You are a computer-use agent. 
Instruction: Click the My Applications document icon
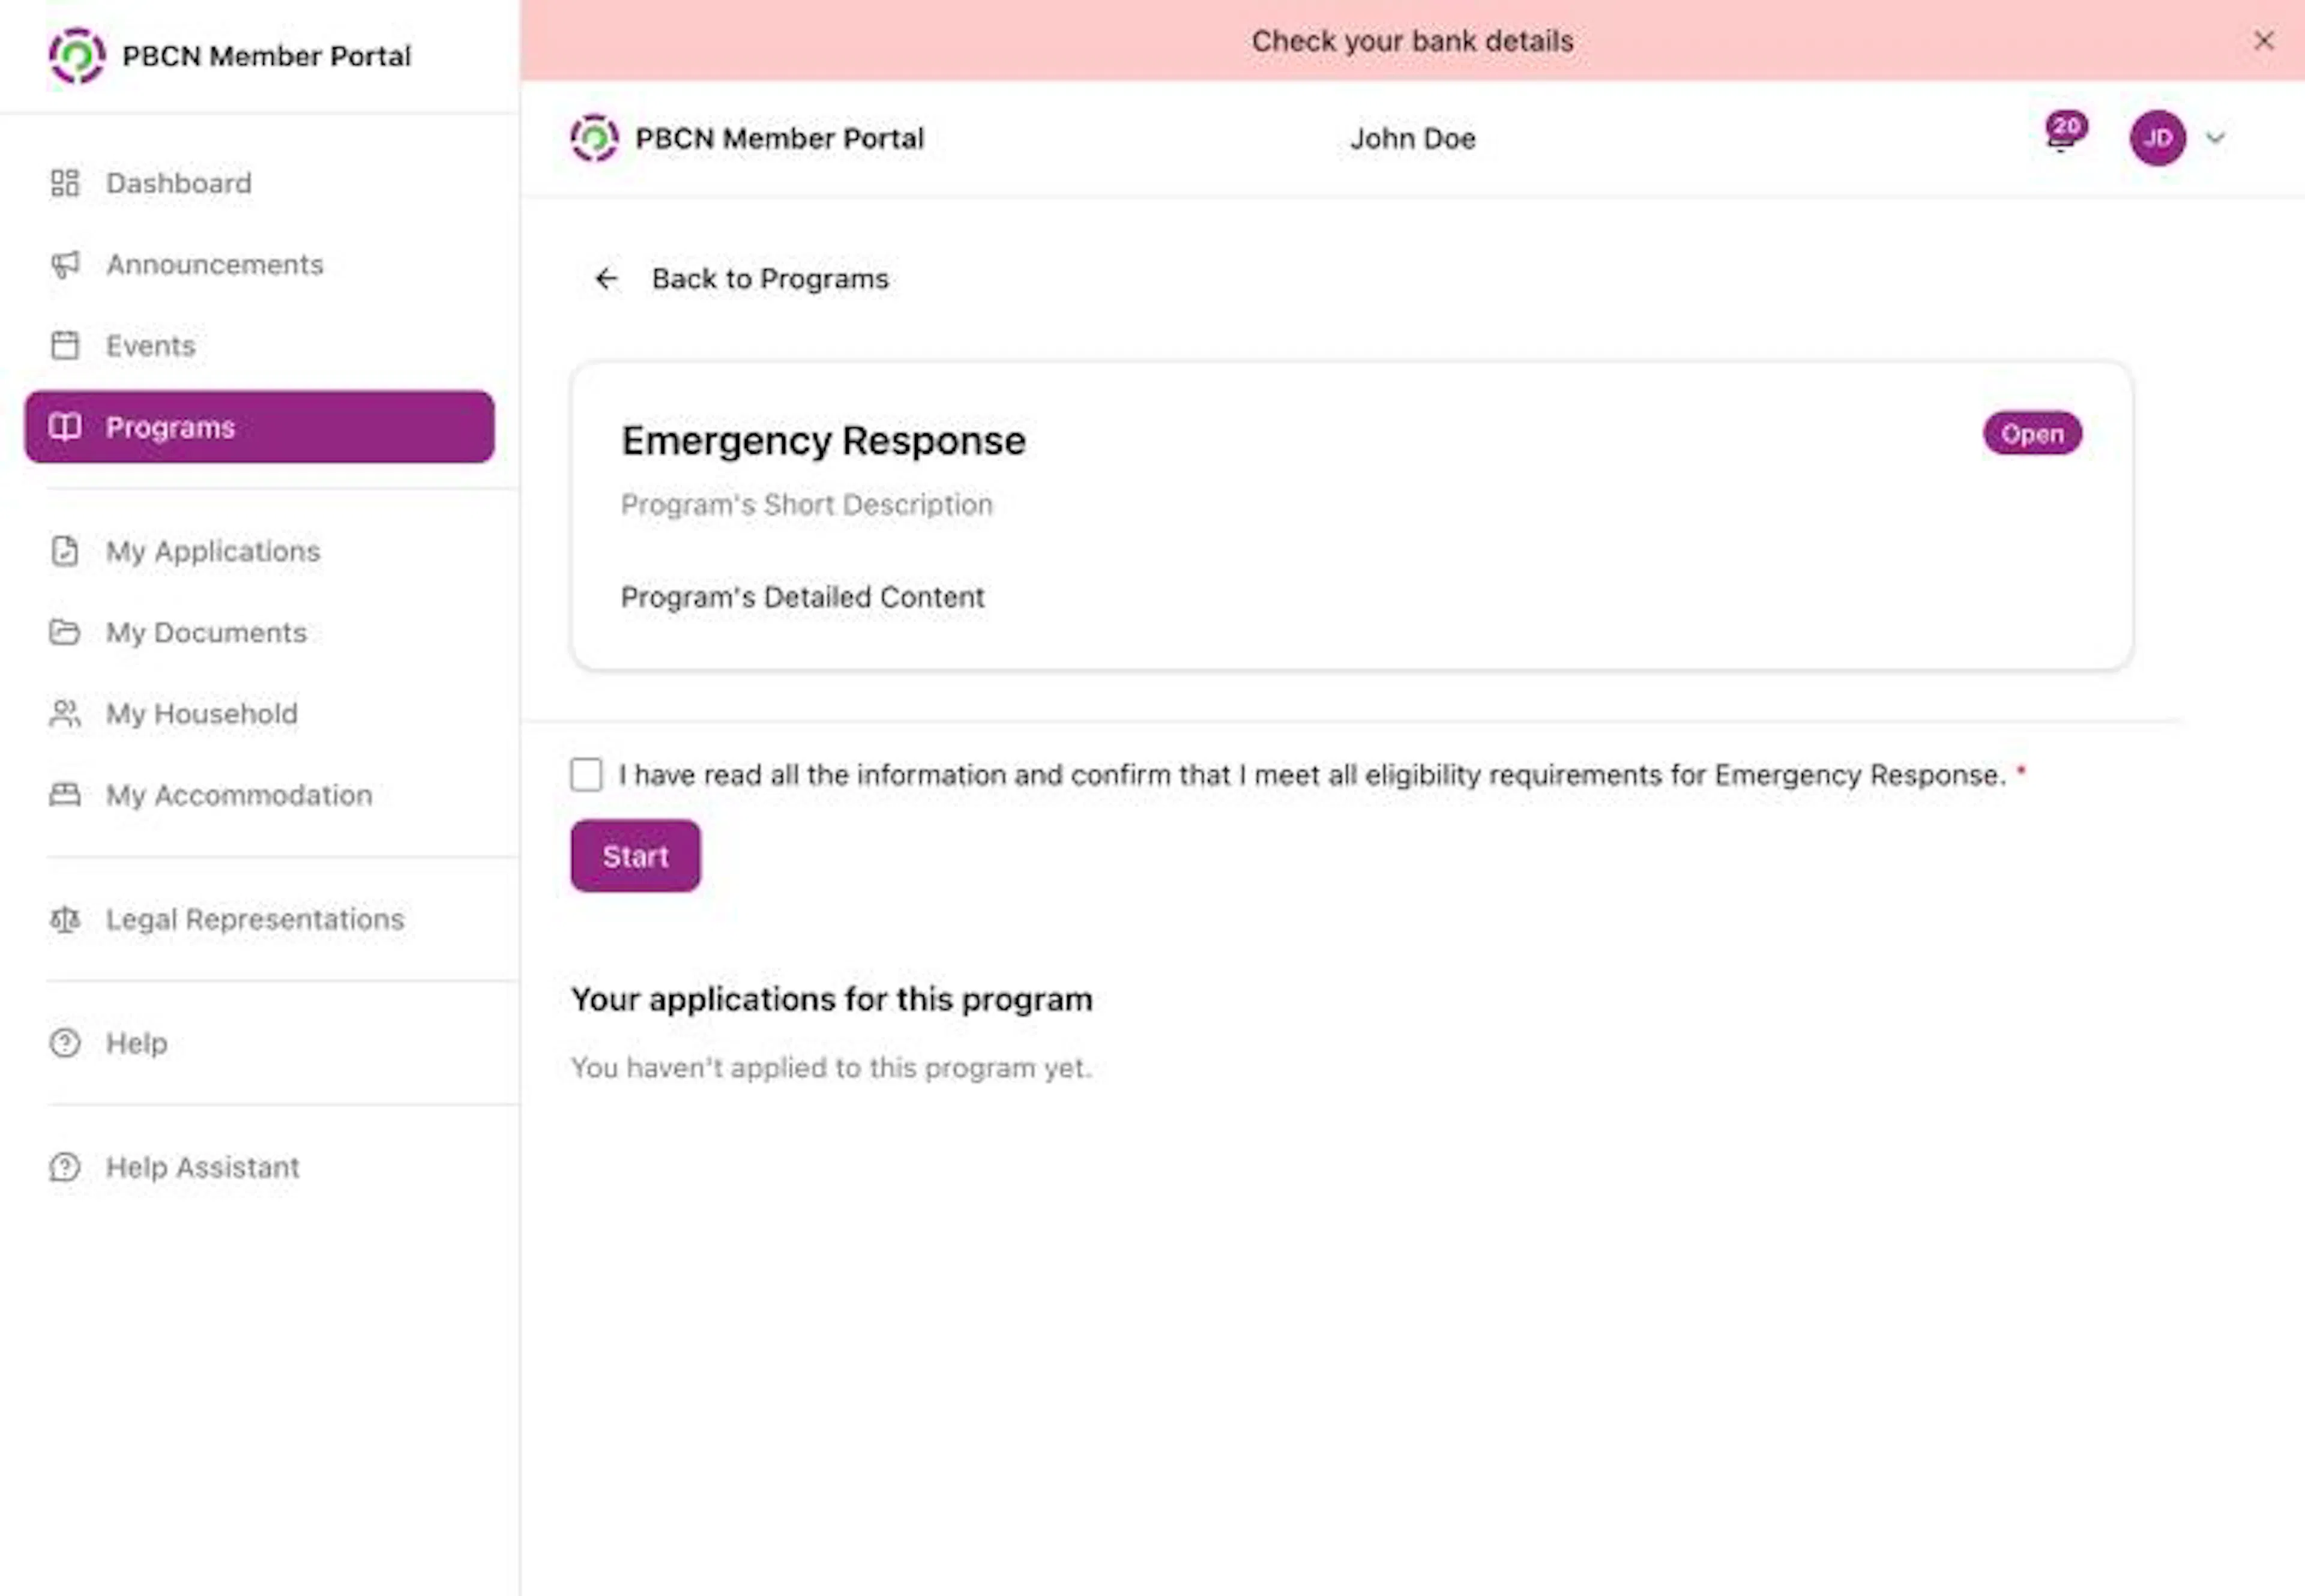(65, 551)
